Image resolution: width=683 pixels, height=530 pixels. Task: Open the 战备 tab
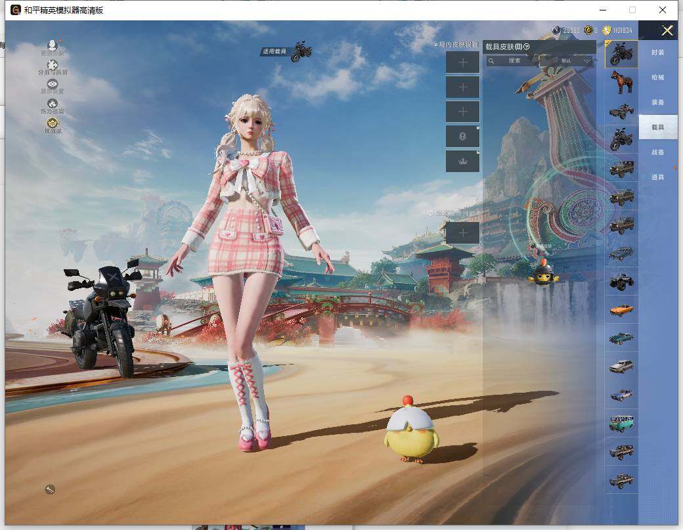click(658, 152)
